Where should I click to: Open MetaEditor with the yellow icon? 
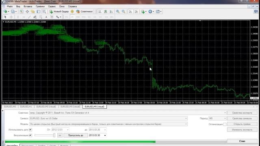72,11
